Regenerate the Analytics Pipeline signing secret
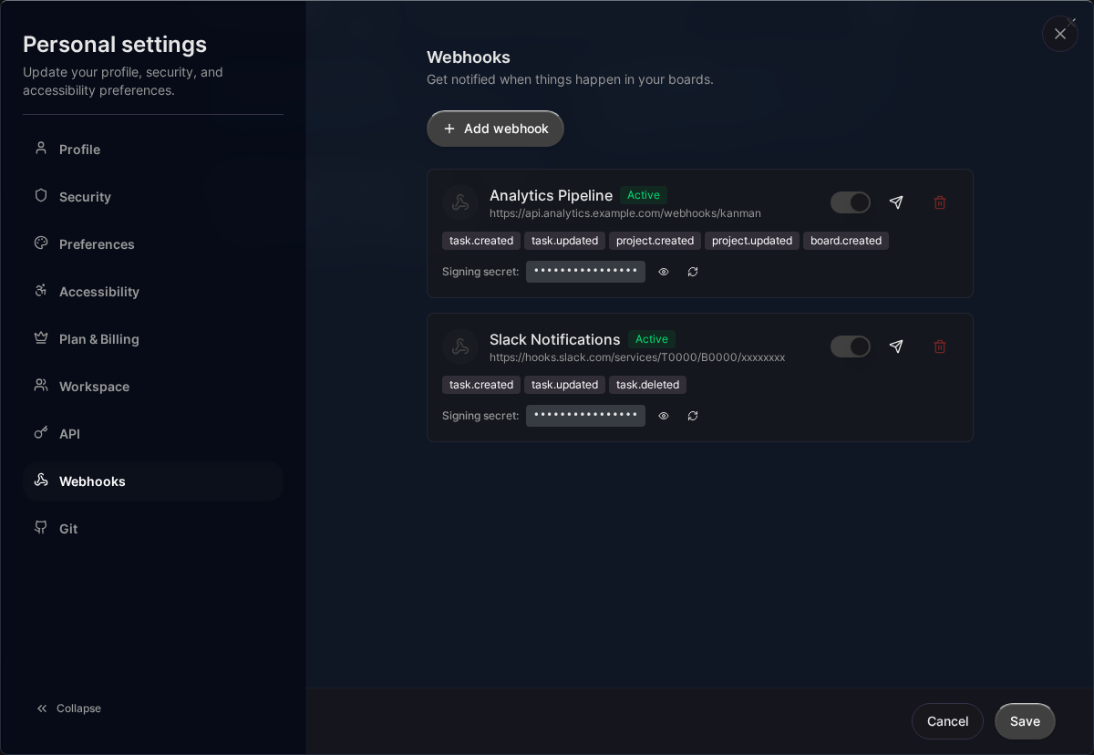 693,272
